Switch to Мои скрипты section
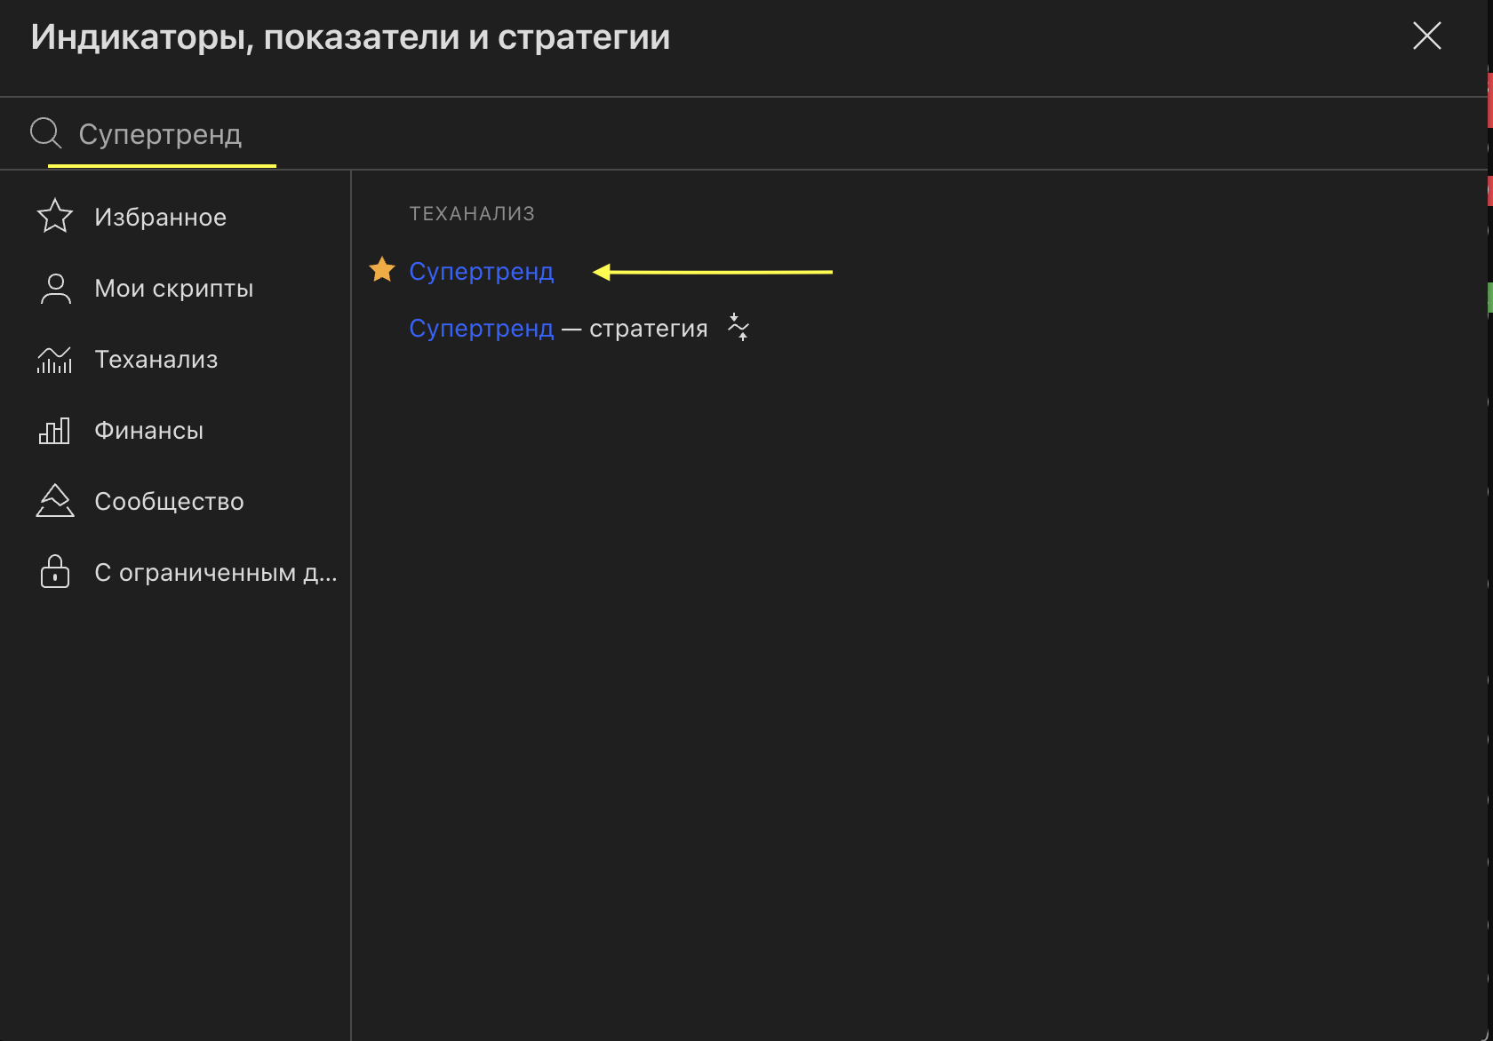The width and height of the screenshot is (1493, 1041). [x=174, y=289]
